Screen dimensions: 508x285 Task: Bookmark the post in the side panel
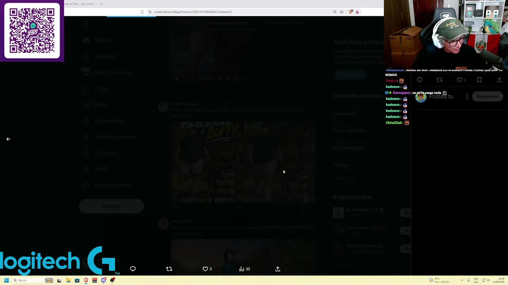click(479, 80)
